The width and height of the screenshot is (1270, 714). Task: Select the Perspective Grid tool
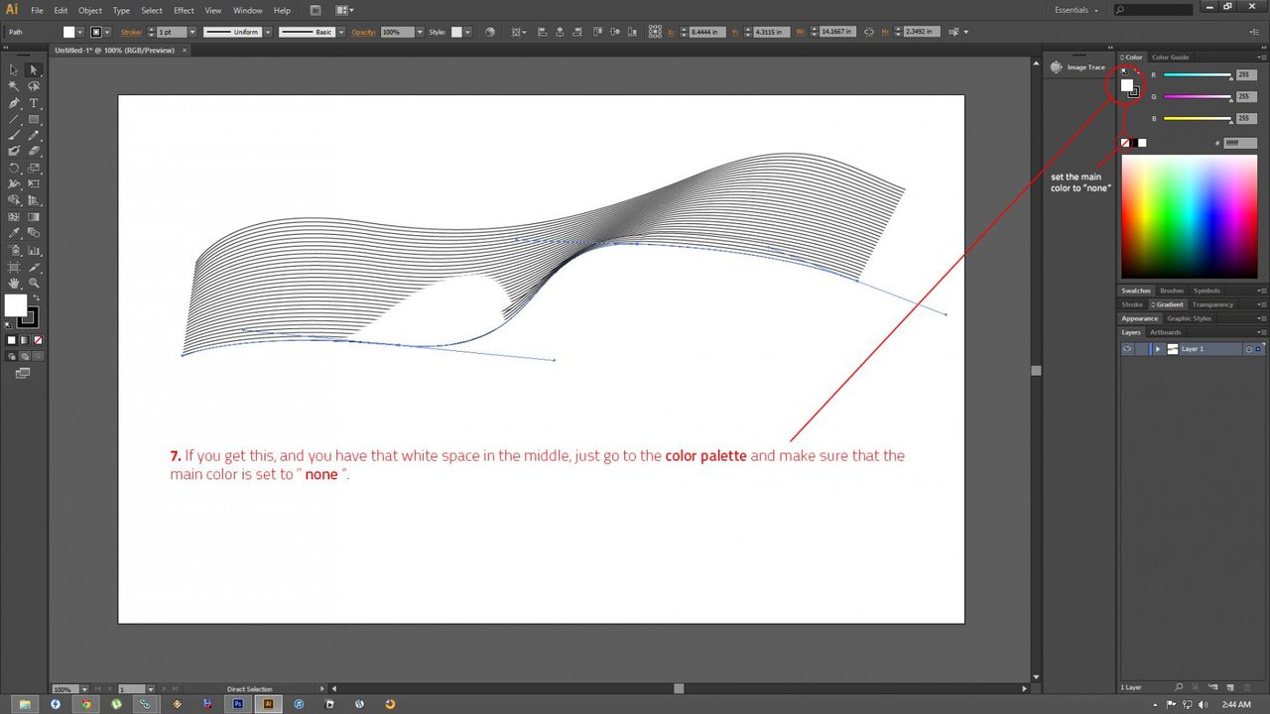coord(33,200)
